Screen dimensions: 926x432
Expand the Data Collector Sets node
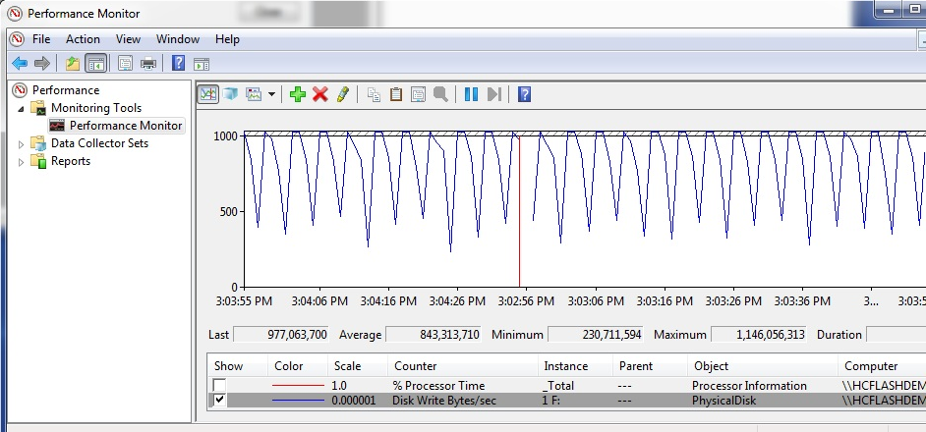pyautogui.click(x=22, y=144)
